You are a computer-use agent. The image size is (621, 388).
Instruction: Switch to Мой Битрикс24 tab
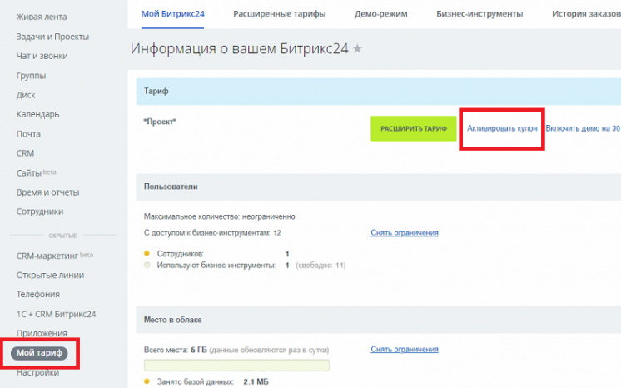pos(172,14)
